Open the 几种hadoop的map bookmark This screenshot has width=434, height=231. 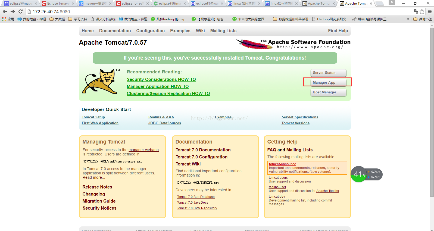170,19
